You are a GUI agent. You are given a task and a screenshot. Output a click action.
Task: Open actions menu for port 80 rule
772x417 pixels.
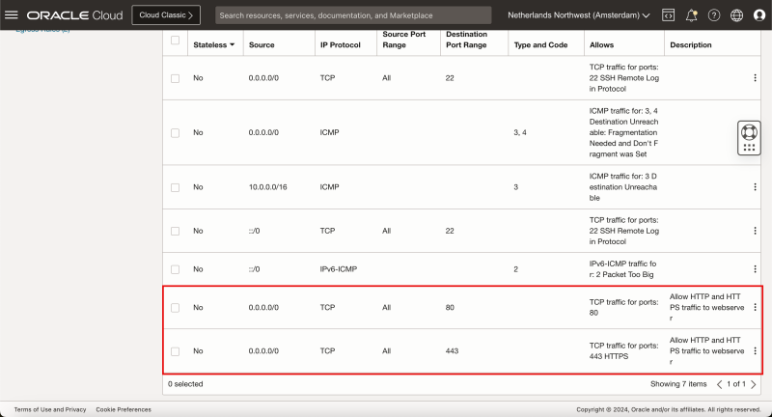click(756, 307)
